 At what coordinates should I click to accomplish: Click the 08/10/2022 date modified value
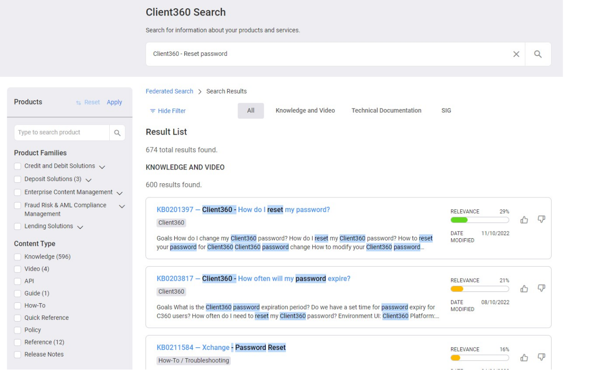tap(495, 302)
